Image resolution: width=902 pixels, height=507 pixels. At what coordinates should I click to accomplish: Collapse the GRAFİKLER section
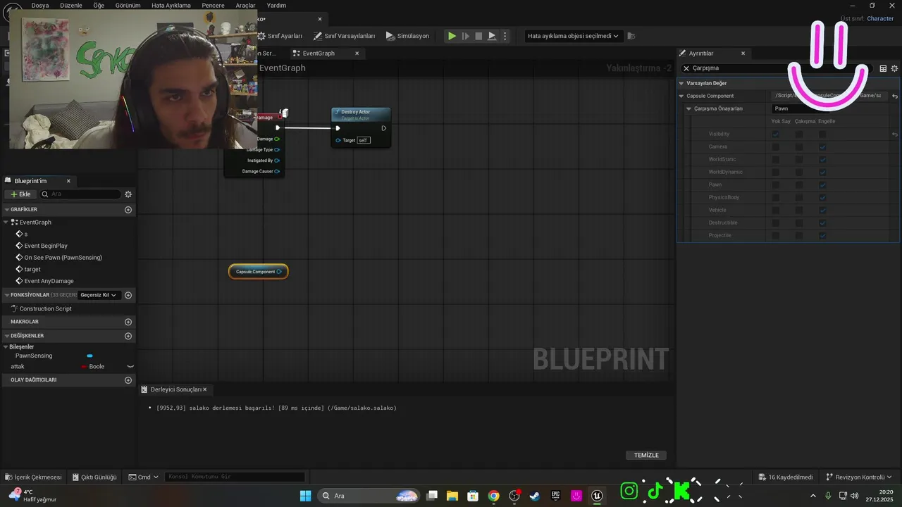tap(6, 210)
